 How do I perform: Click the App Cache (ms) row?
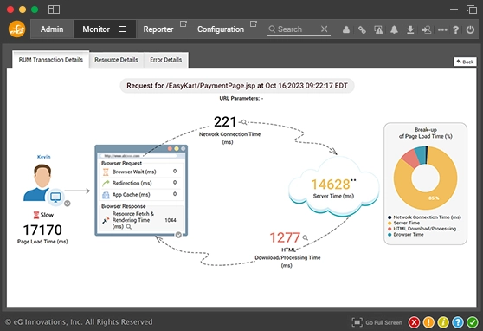[141, 194]
